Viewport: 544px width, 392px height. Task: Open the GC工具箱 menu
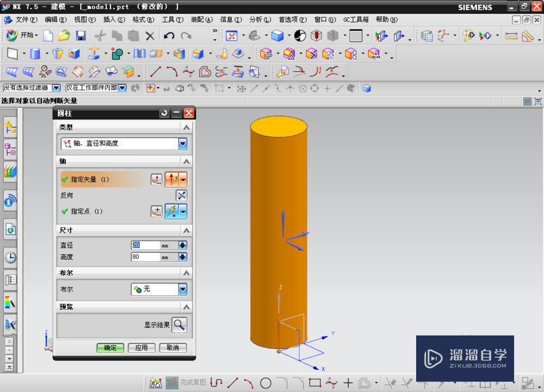point(356,20)
